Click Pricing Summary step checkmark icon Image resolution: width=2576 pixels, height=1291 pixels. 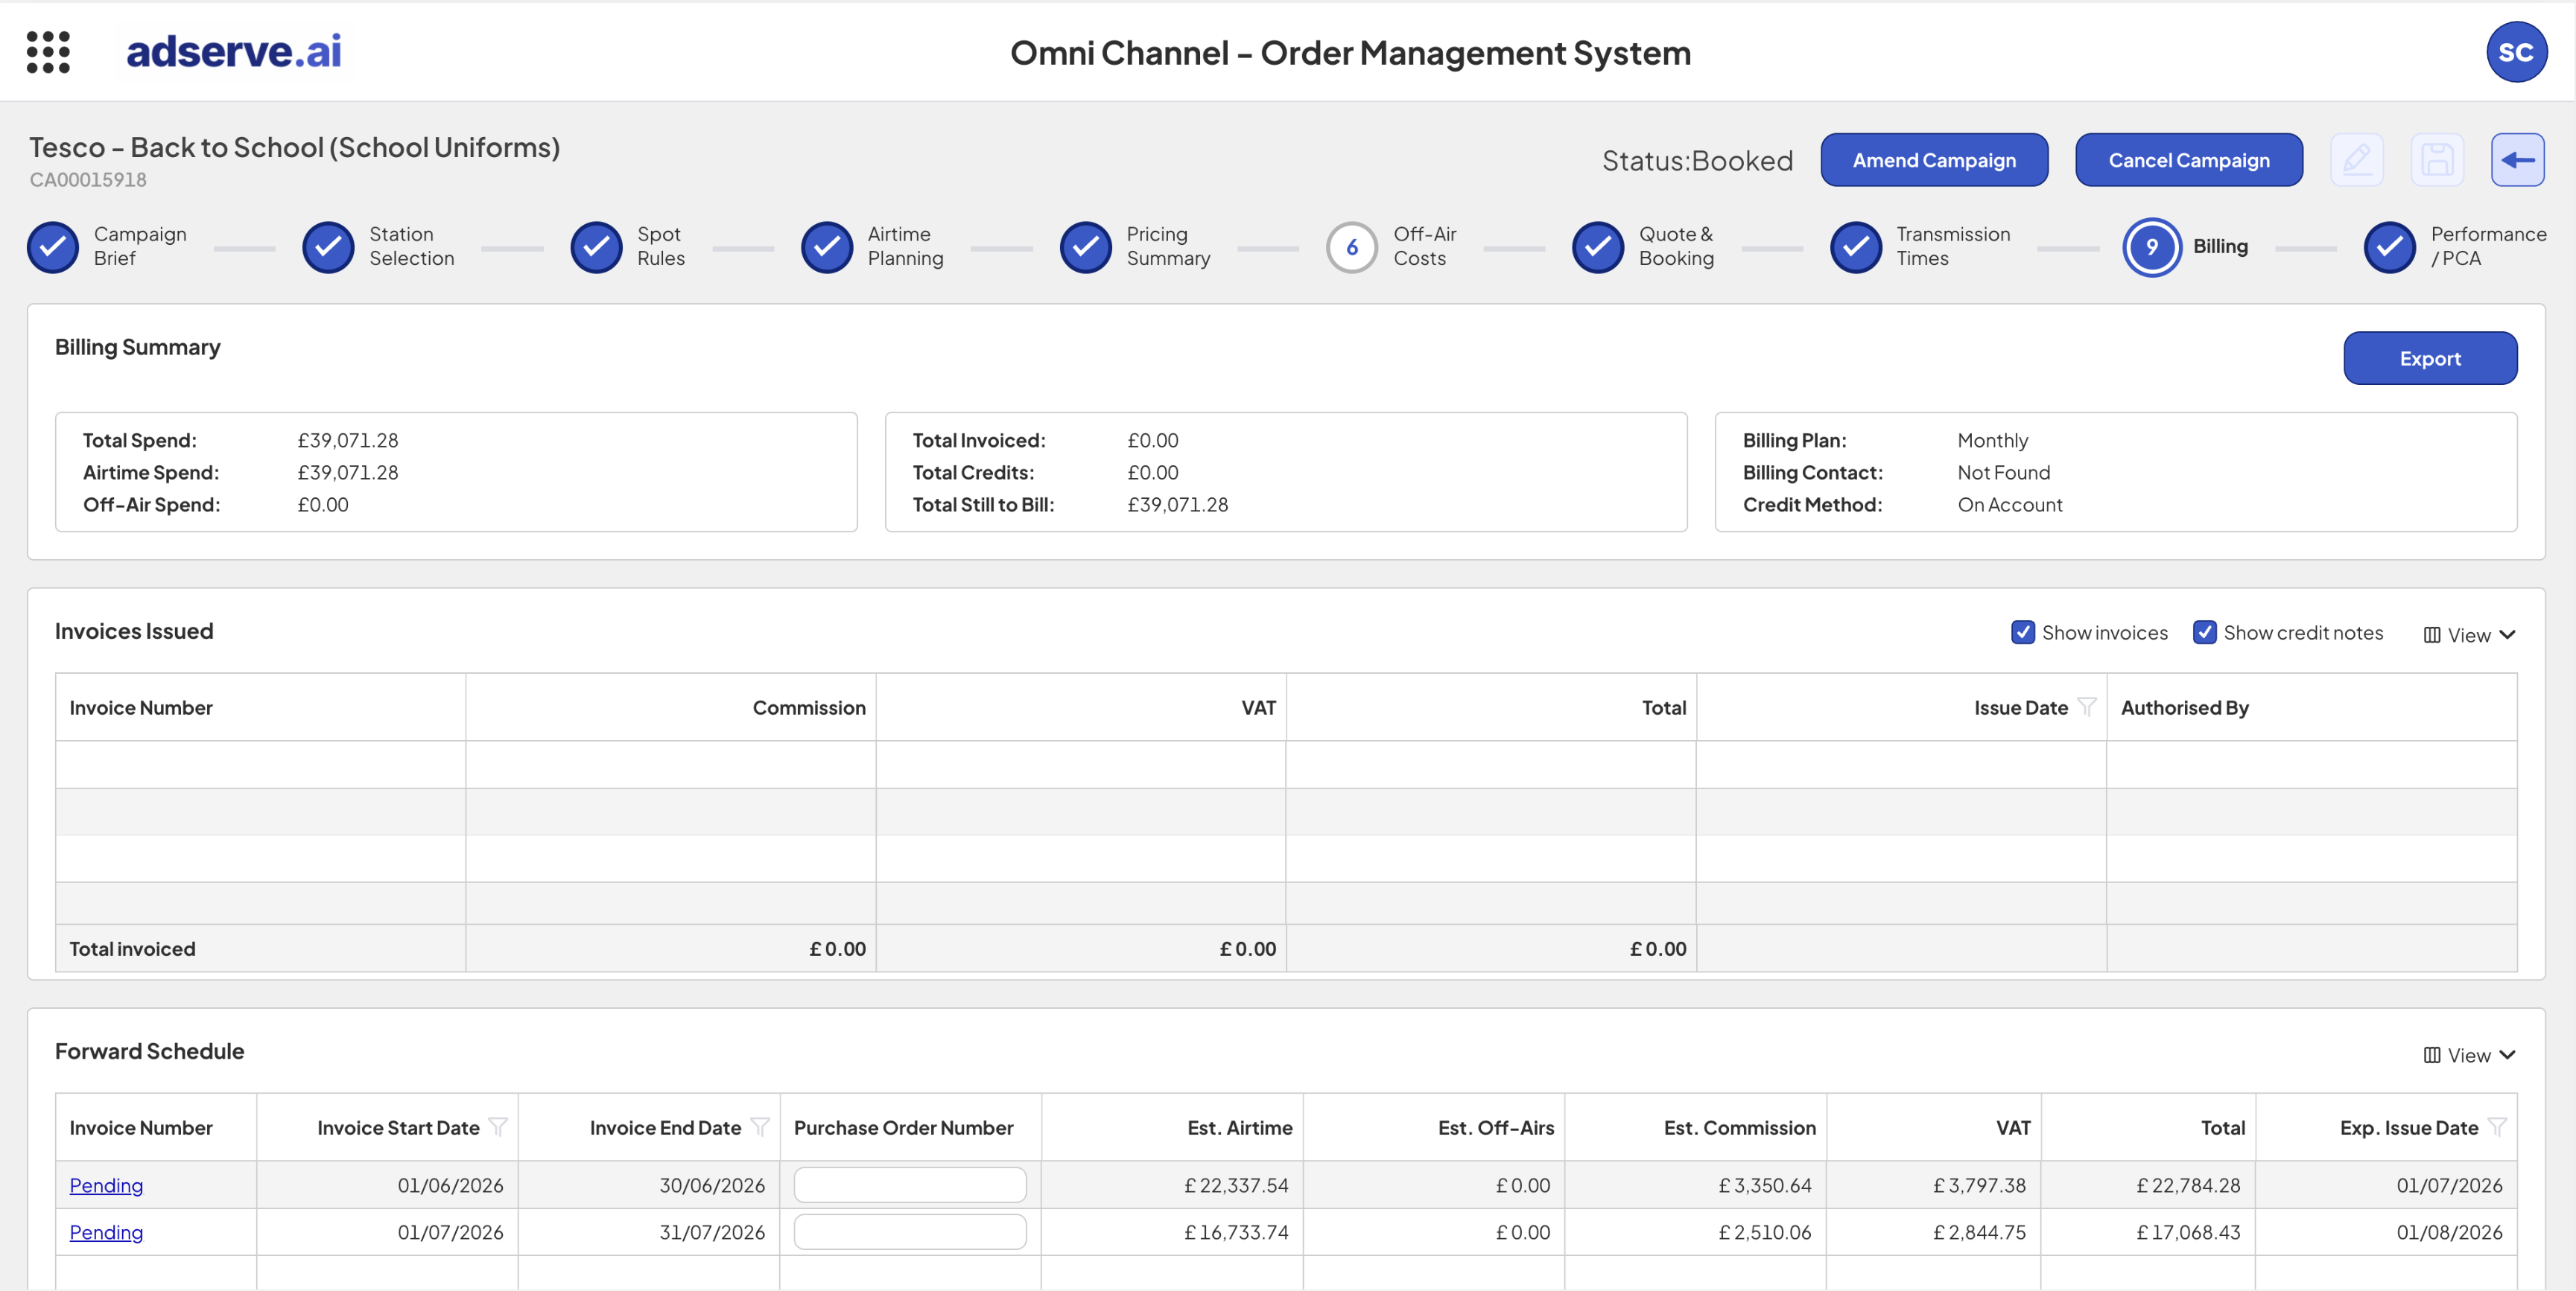(1086, 247)
